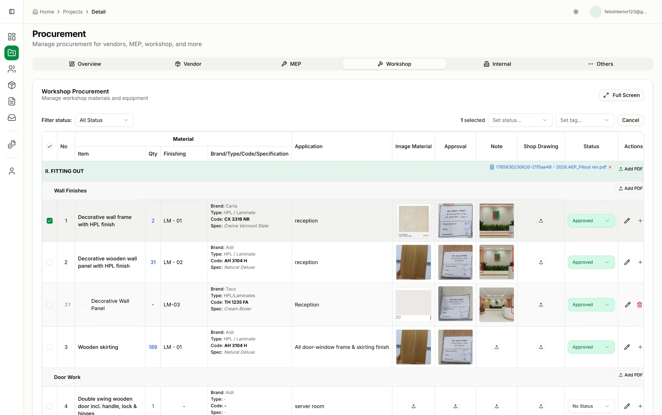Edit row 1 Decorative wall frame with pencil
Viewport: 662px width, 415px height.
pyautogui.click(x=627, y=221)
